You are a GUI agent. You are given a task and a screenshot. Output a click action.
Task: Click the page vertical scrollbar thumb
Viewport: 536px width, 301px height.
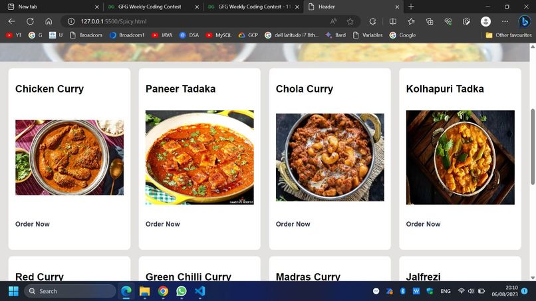(x=533, y=147)
